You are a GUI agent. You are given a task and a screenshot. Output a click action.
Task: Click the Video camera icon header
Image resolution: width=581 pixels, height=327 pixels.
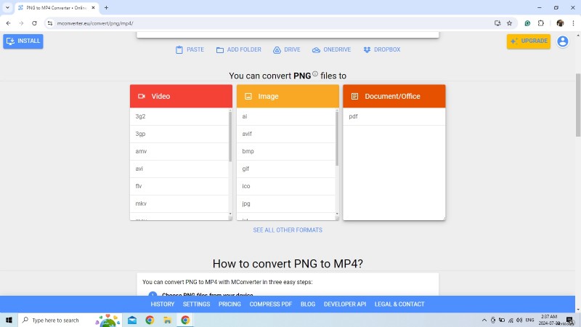tap(142, 96)
